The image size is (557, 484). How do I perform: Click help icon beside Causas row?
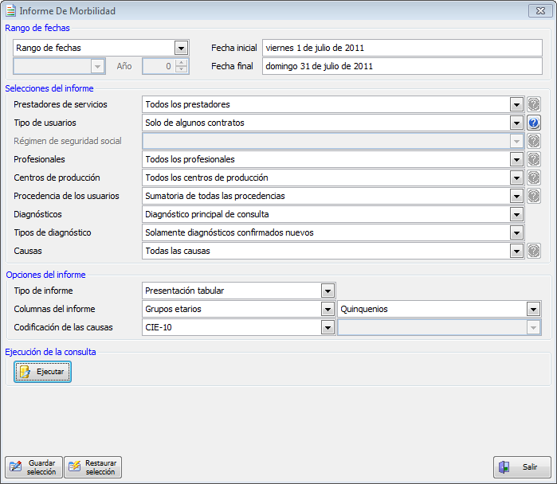534,251
